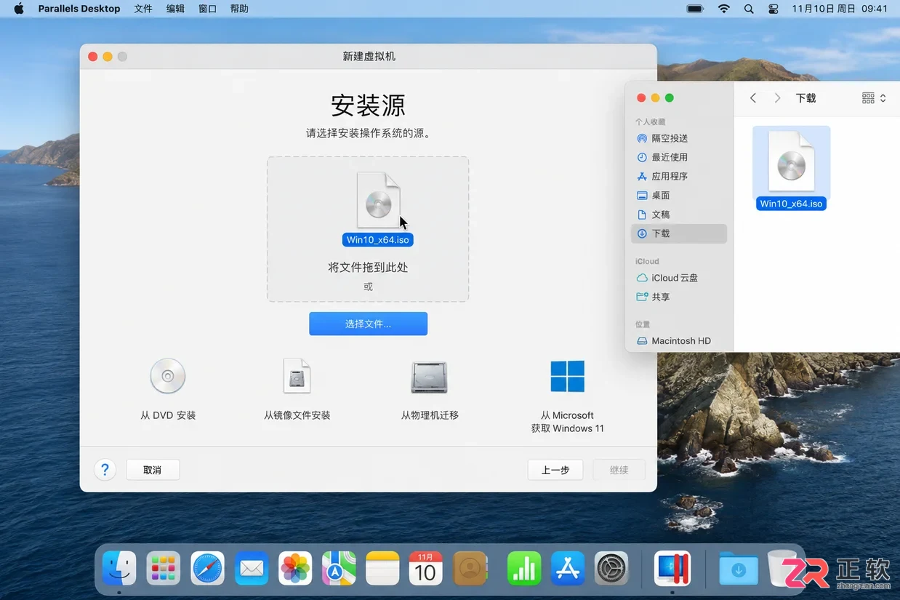Open 隔空投送 AirDrop in Finder sidebar

[x=679, y=138]
